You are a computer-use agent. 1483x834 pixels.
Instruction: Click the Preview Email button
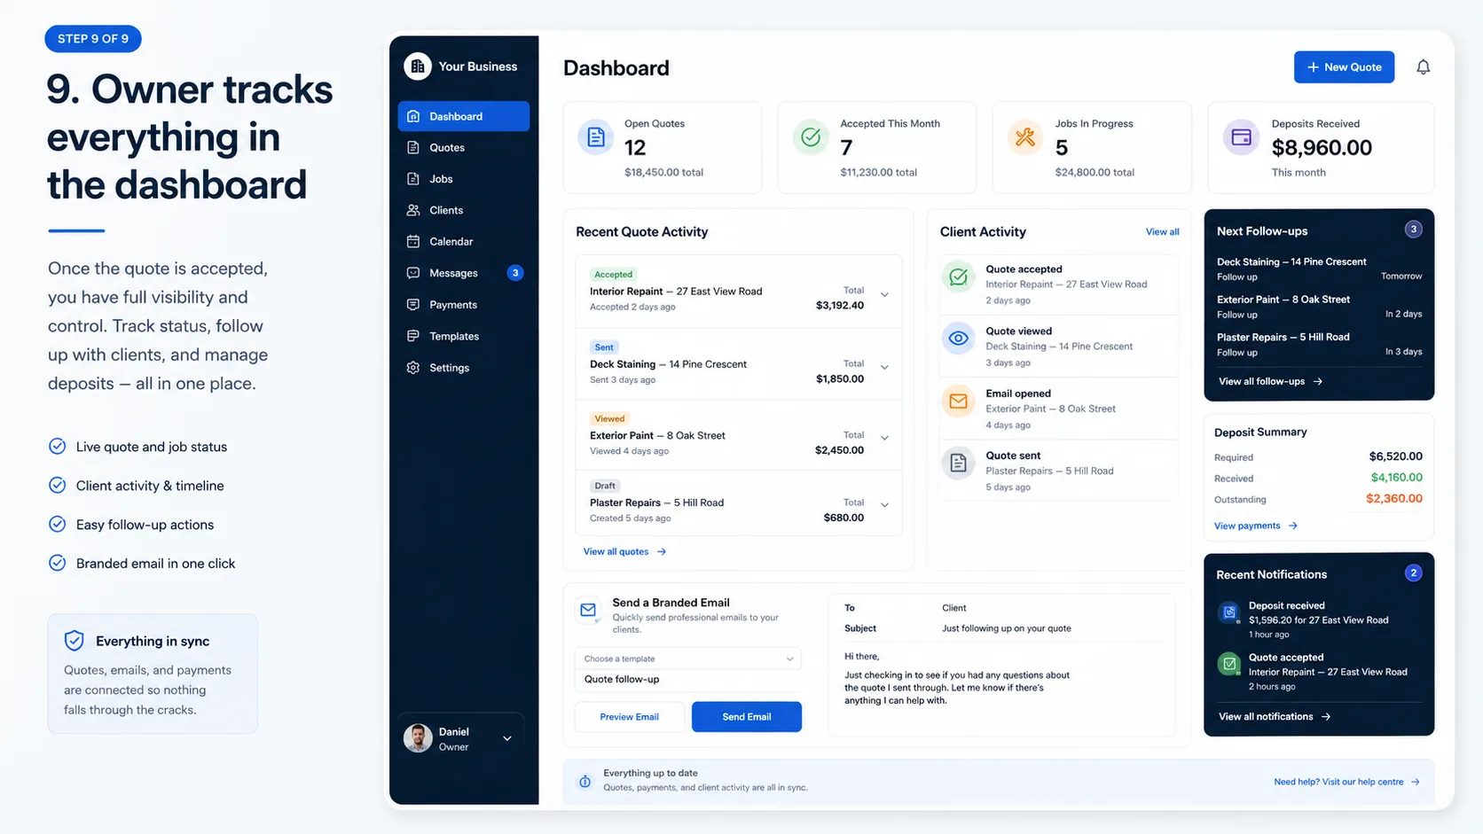click(630, 717)
